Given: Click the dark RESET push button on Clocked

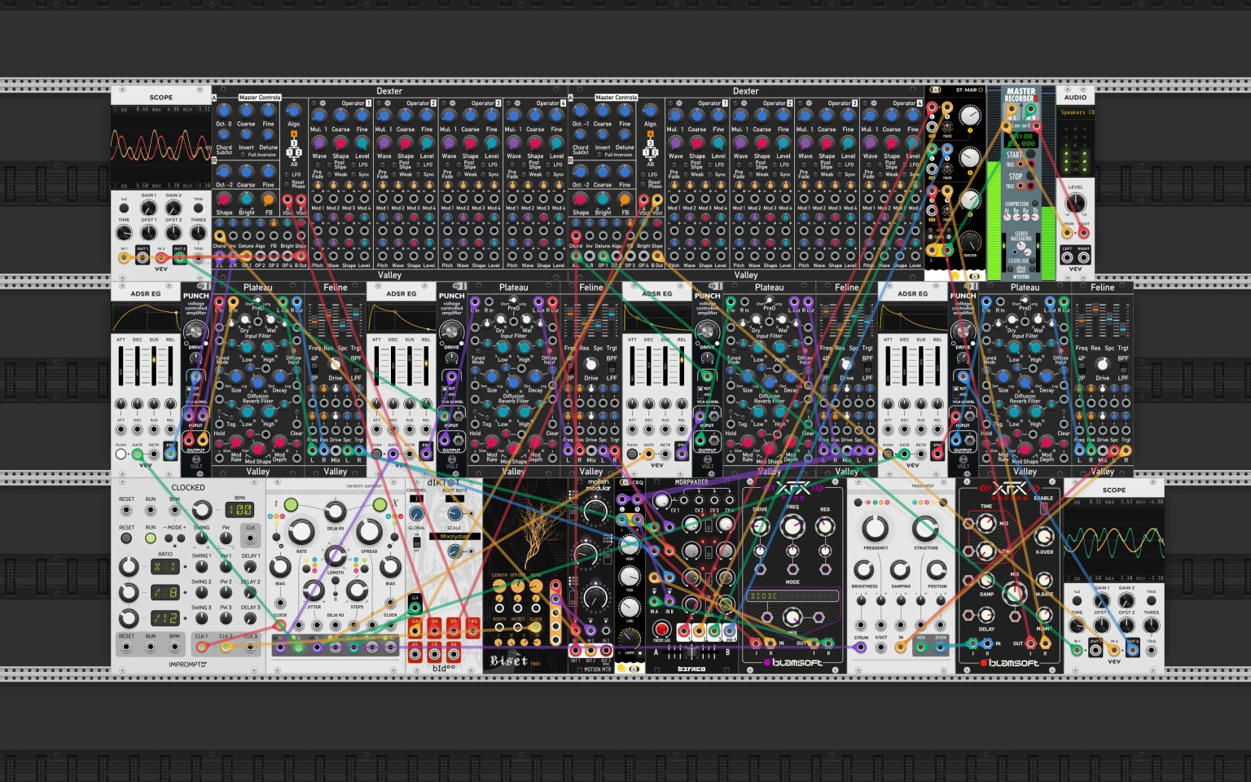Looking at the screenshot, I should click(x=126, y=538).
